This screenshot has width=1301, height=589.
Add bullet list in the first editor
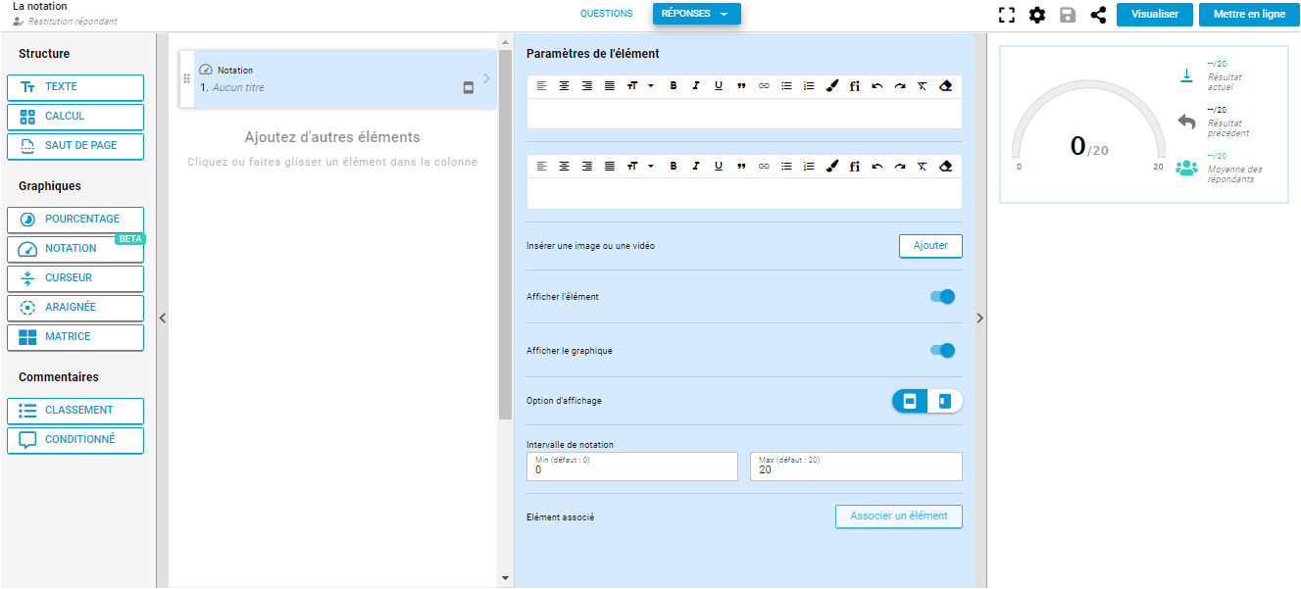[x=786, y=86]
